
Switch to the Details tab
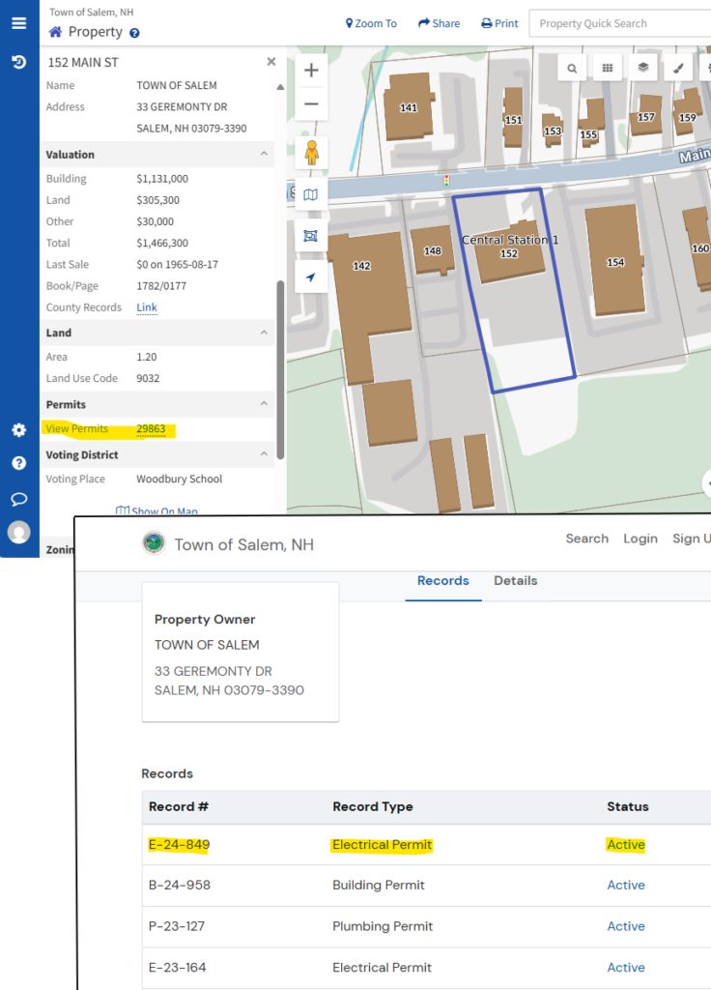click(x=515, y=581)
